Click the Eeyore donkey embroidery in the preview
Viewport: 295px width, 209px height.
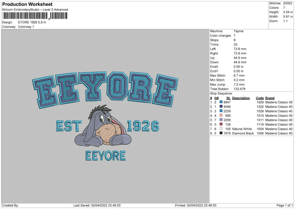pos(103,126)
